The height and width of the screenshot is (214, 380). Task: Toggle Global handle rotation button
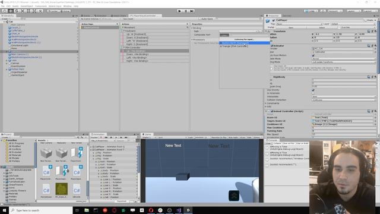coord(65,11)
